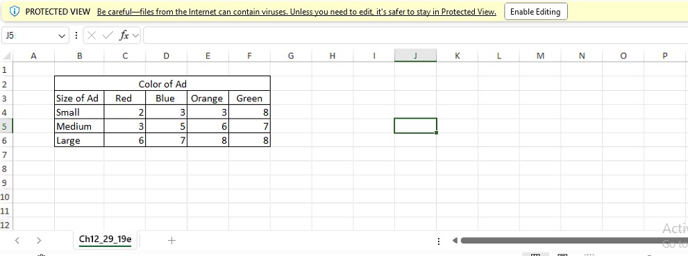Click the three-dot handle beside Name Box
Image resolution: width=688 pixels, height=256 pixels.
76,35
